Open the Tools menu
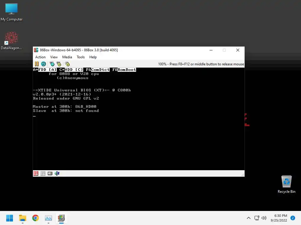 [81, 57]
